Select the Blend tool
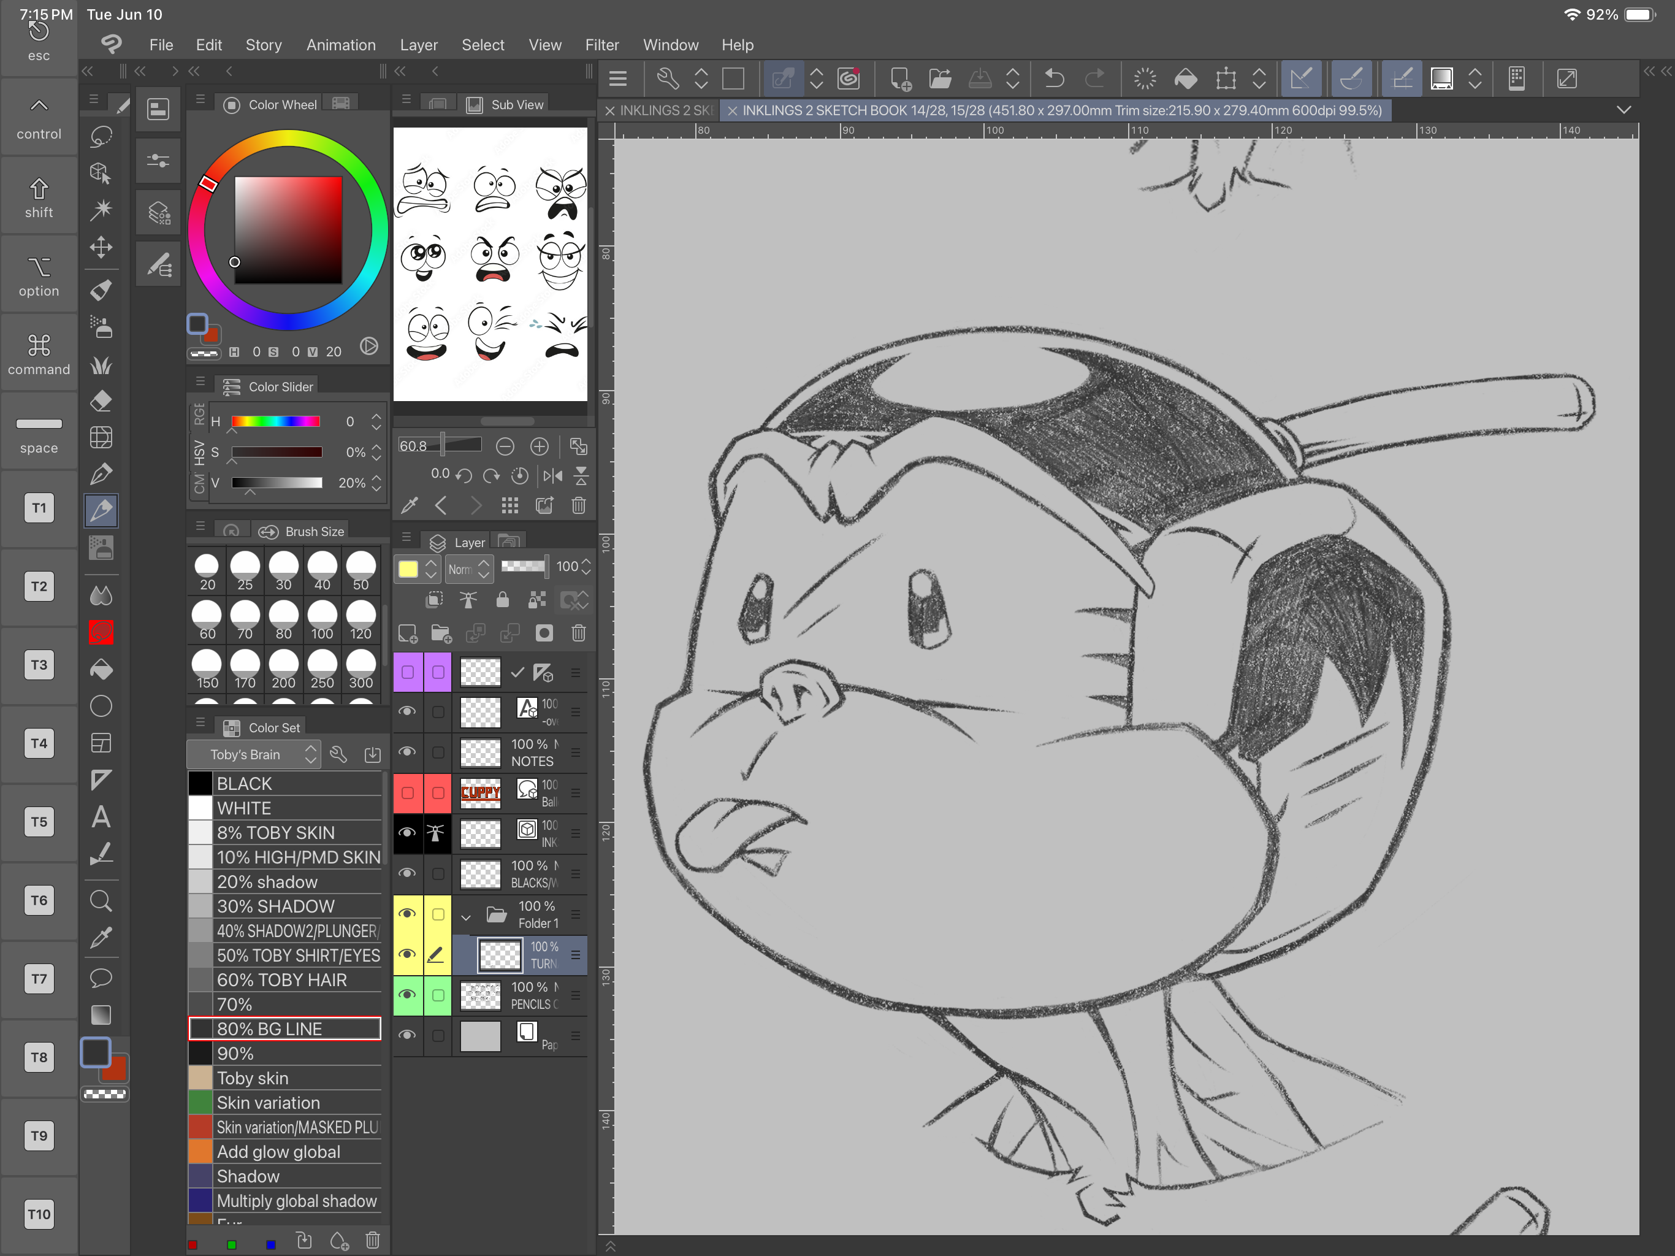The image size is (1675, 1256). 101,596
